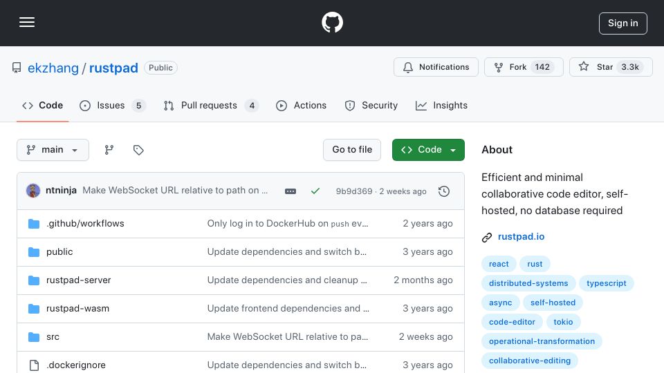Image resolution: width=664 pixels, height=373 pixels.
Task: Expand commit details with the ellipsis button
Action: [x=290, y=191]
